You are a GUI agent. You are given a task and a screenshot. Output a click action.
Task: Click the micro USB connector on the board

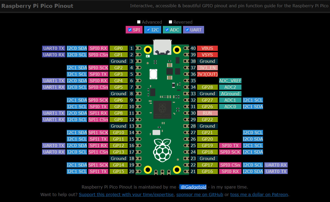click(162, 47)
